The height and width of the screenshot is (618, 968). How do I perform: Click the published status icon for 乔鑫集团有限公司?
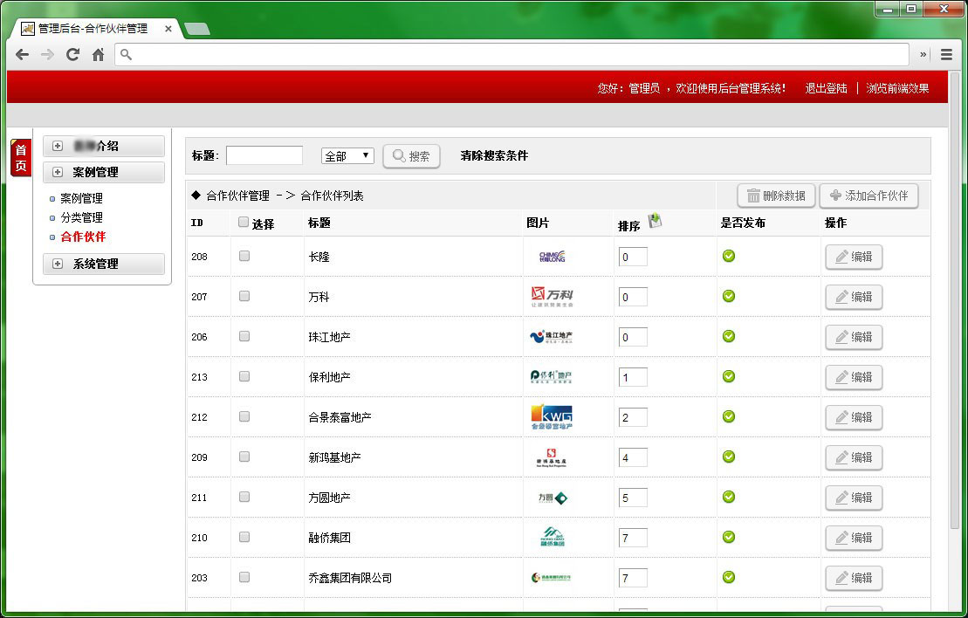point(729,577)
